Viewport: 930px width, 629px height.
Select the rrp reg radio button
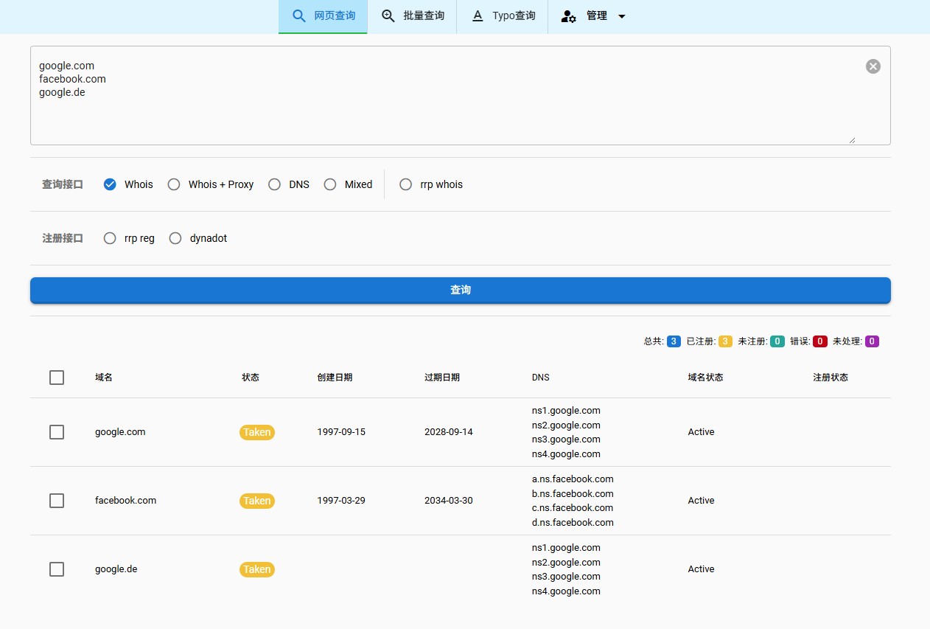pos(110,238)
